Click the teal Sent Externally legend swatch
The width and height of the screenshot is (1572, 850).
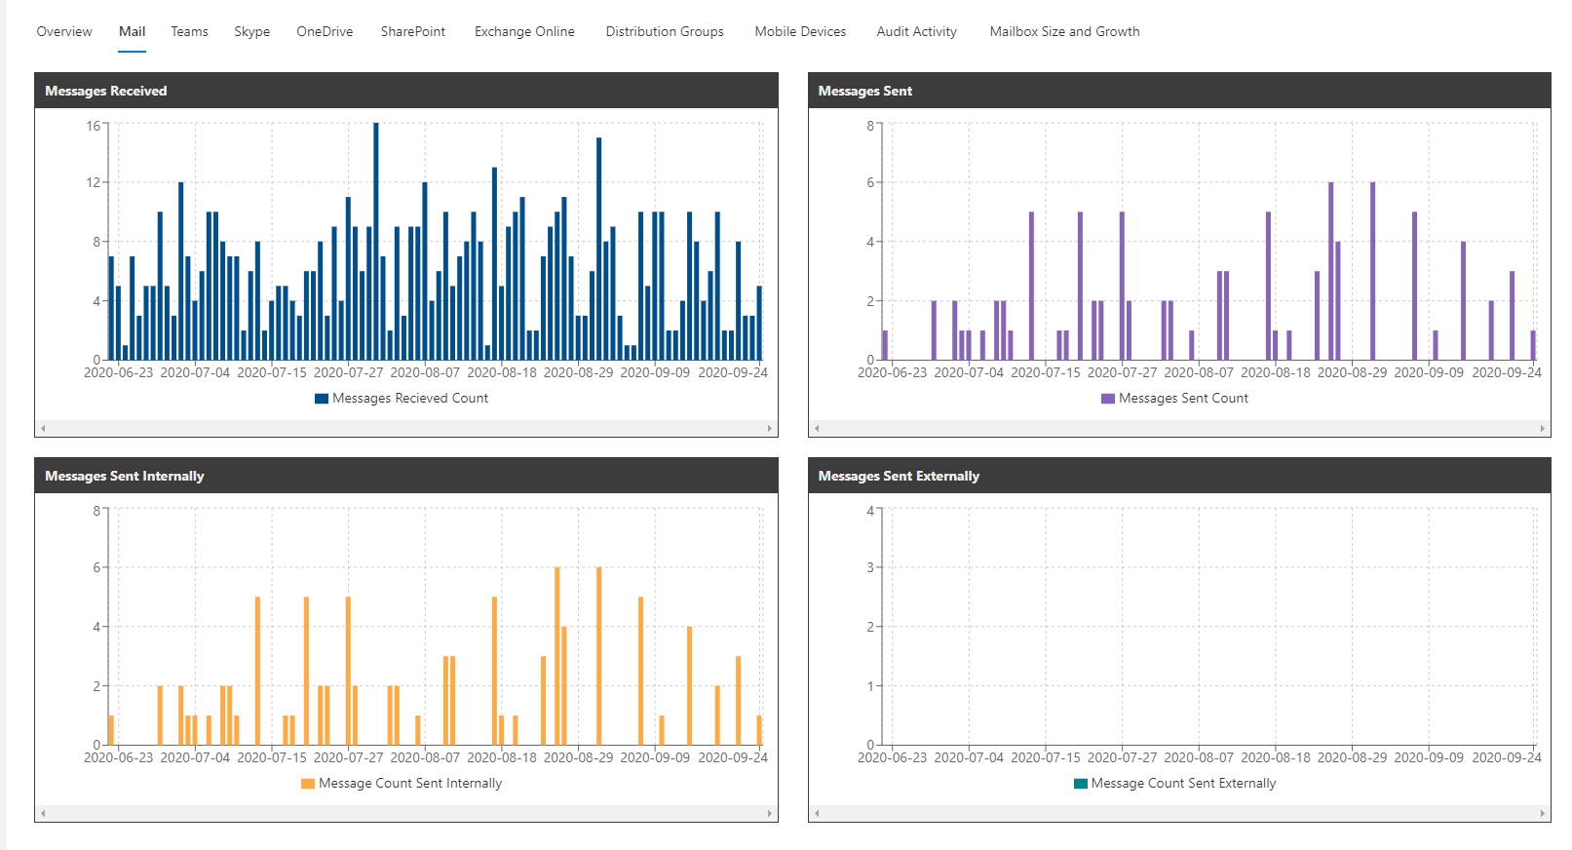[x=1080, y=784]
